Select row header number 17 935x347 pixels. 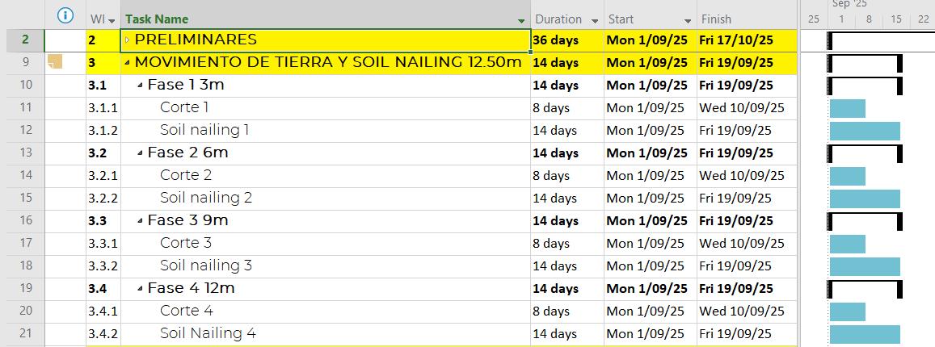(x=26, y=243)
